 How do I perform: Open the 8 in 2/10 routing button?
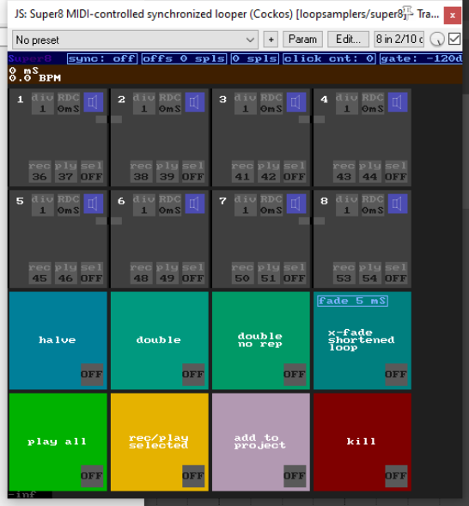pyautogui.click(x=399, y=40)
